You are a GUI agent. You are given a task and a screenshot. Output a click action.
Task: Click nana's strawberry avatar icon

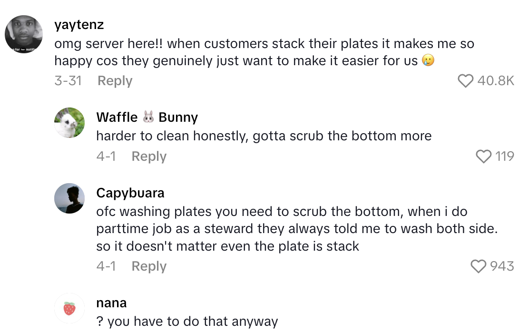click(69, 308)
